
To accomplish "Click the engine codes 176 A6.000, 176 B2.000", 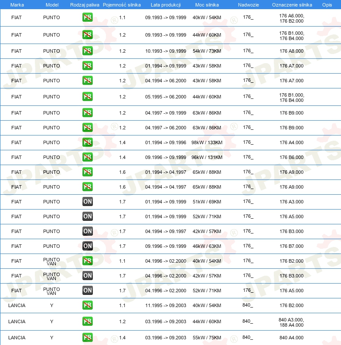I will click(x=291, y=18).
